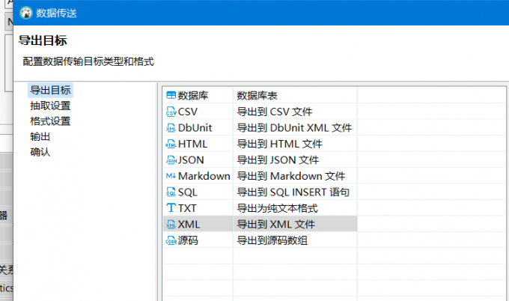Open the 抽取设置 step
The height and width of the screenshot is (301, 509).
pos(50,106)
